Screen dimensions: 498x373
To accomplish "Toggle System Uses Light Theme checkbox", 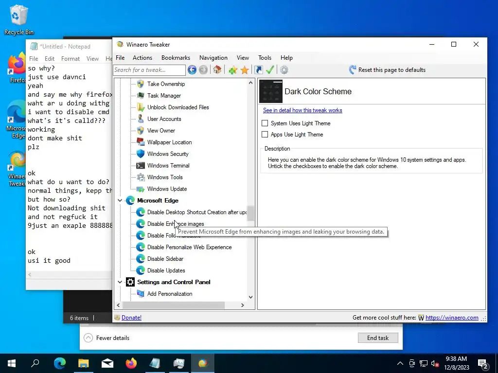I will pyautogui.click(x=265, y=123).
